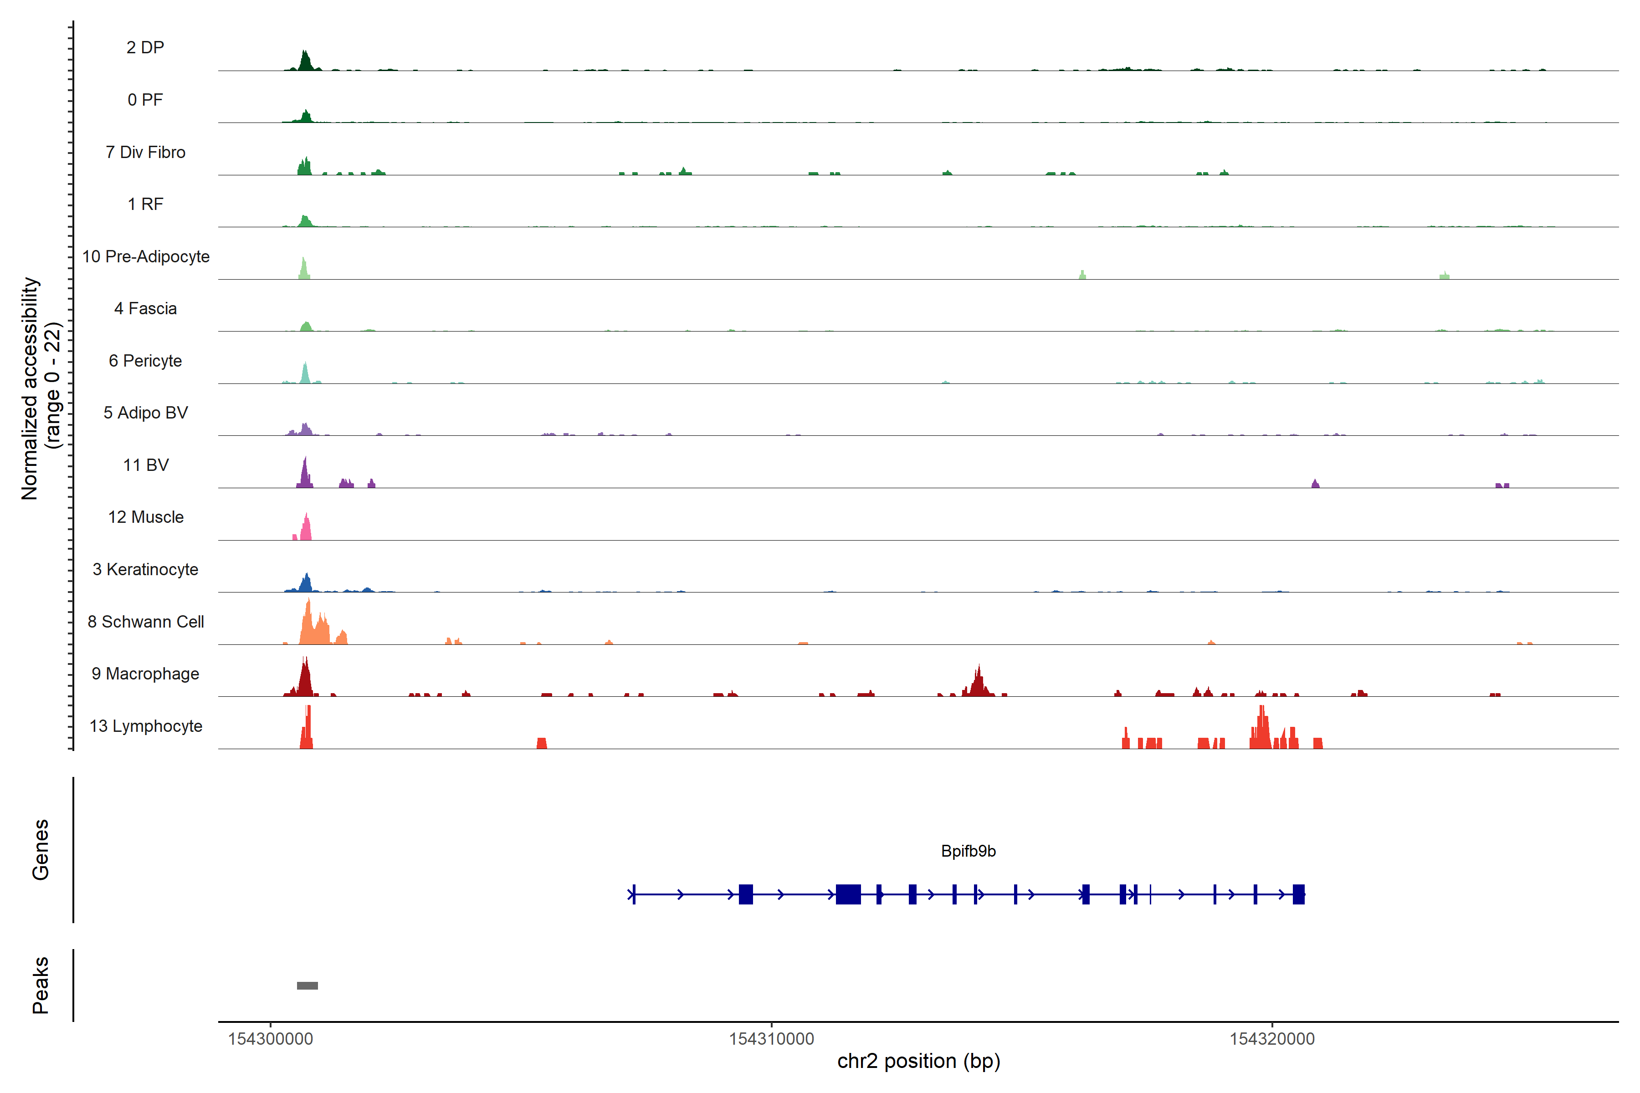Click the large blue exon block of Bpifb9b
1640x1093 pixels.
(848, 894)
